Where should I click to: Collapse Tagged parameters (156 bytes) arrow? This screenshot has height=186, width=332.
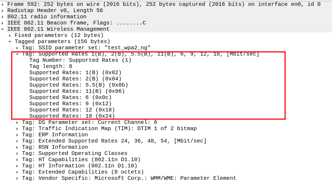pos(10,42)
